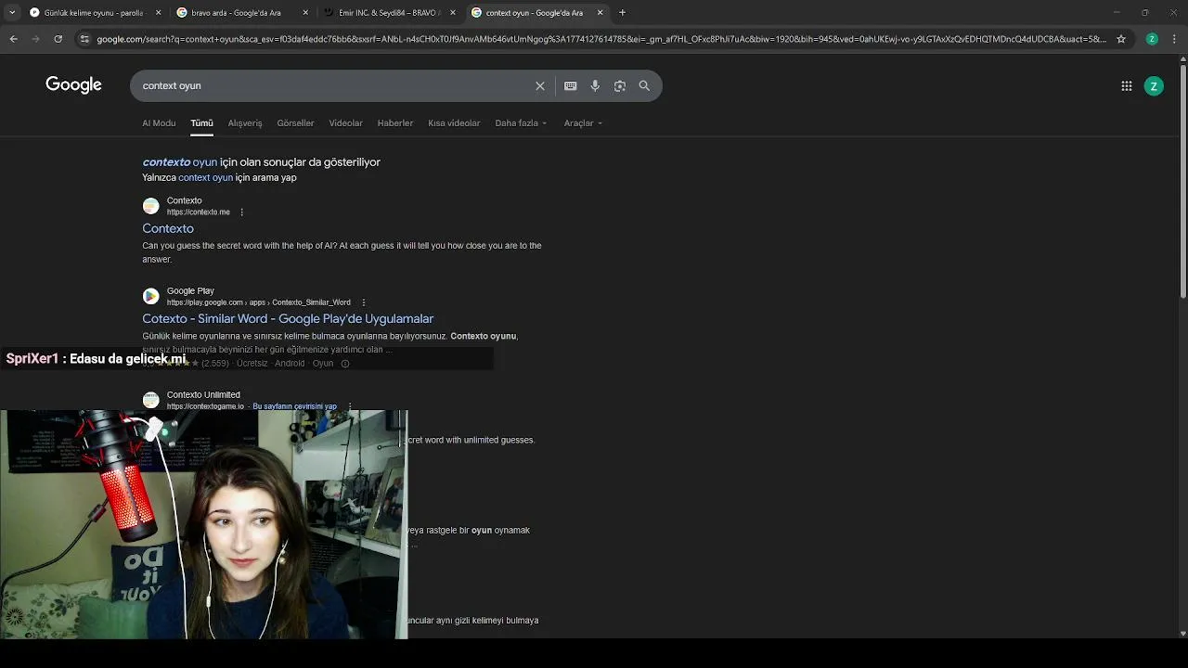Reload the current page
Image resolution: width=1188 pixels, height=668 pixels.
pyautogui.click(x=58, y=39)
